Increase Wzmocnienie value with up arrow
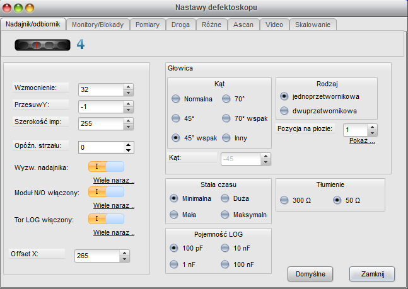408x289 pixels. coord(129,86)
